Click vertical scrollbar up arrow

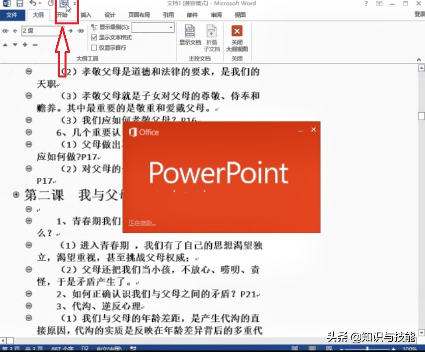[421, 68]
